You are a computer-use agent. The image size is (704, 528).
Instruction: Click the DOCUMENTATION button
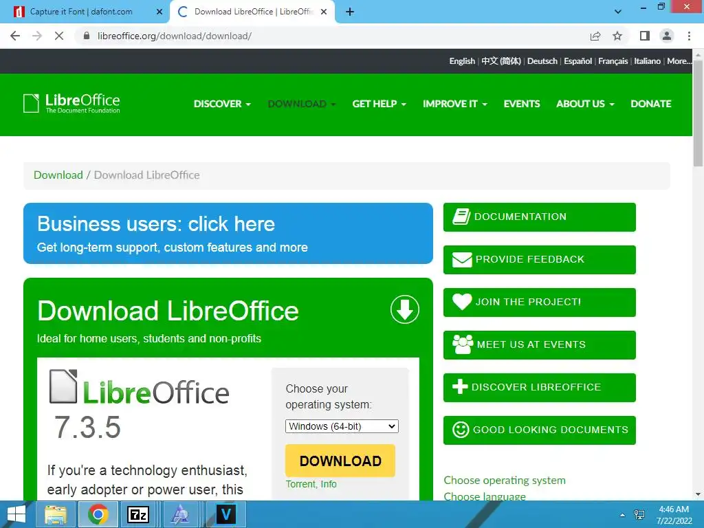539,217
